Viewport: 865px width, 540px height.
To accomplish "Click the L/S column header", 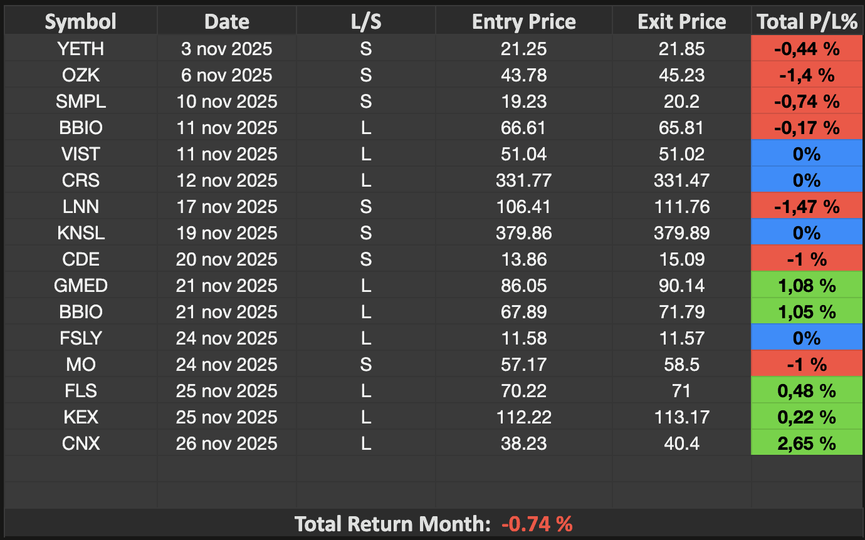I will point(366,22).
